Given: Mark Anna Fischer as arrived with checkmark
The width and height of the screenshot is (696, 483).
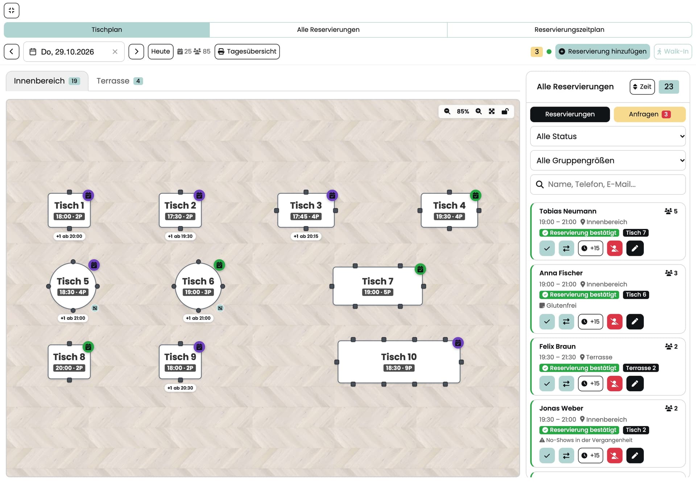Looking at the screenshot, I should click(547, 321).
